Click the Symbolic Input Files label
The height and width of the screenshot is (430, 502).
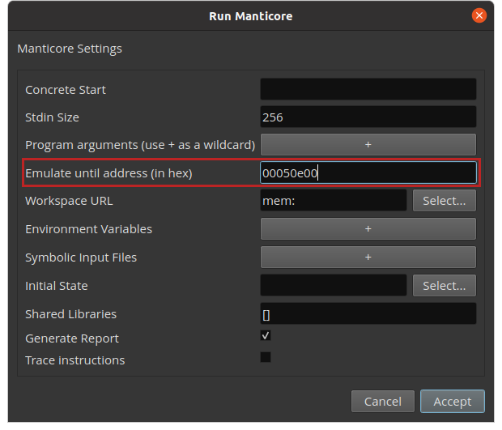coord(81,258)
